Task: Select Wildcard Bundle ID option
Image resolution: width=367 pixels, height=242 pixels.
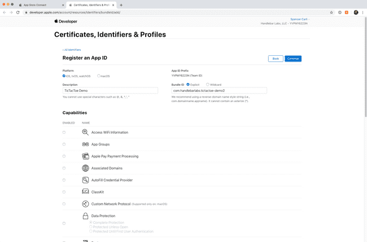Action: coord(208,85)
